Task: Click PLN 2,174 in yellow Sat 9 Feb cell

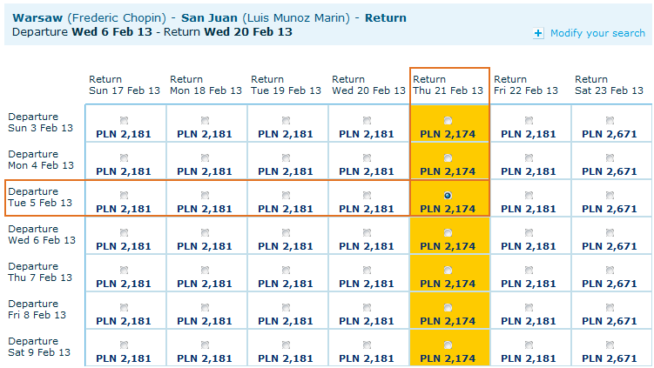Action: coord(448,358)
